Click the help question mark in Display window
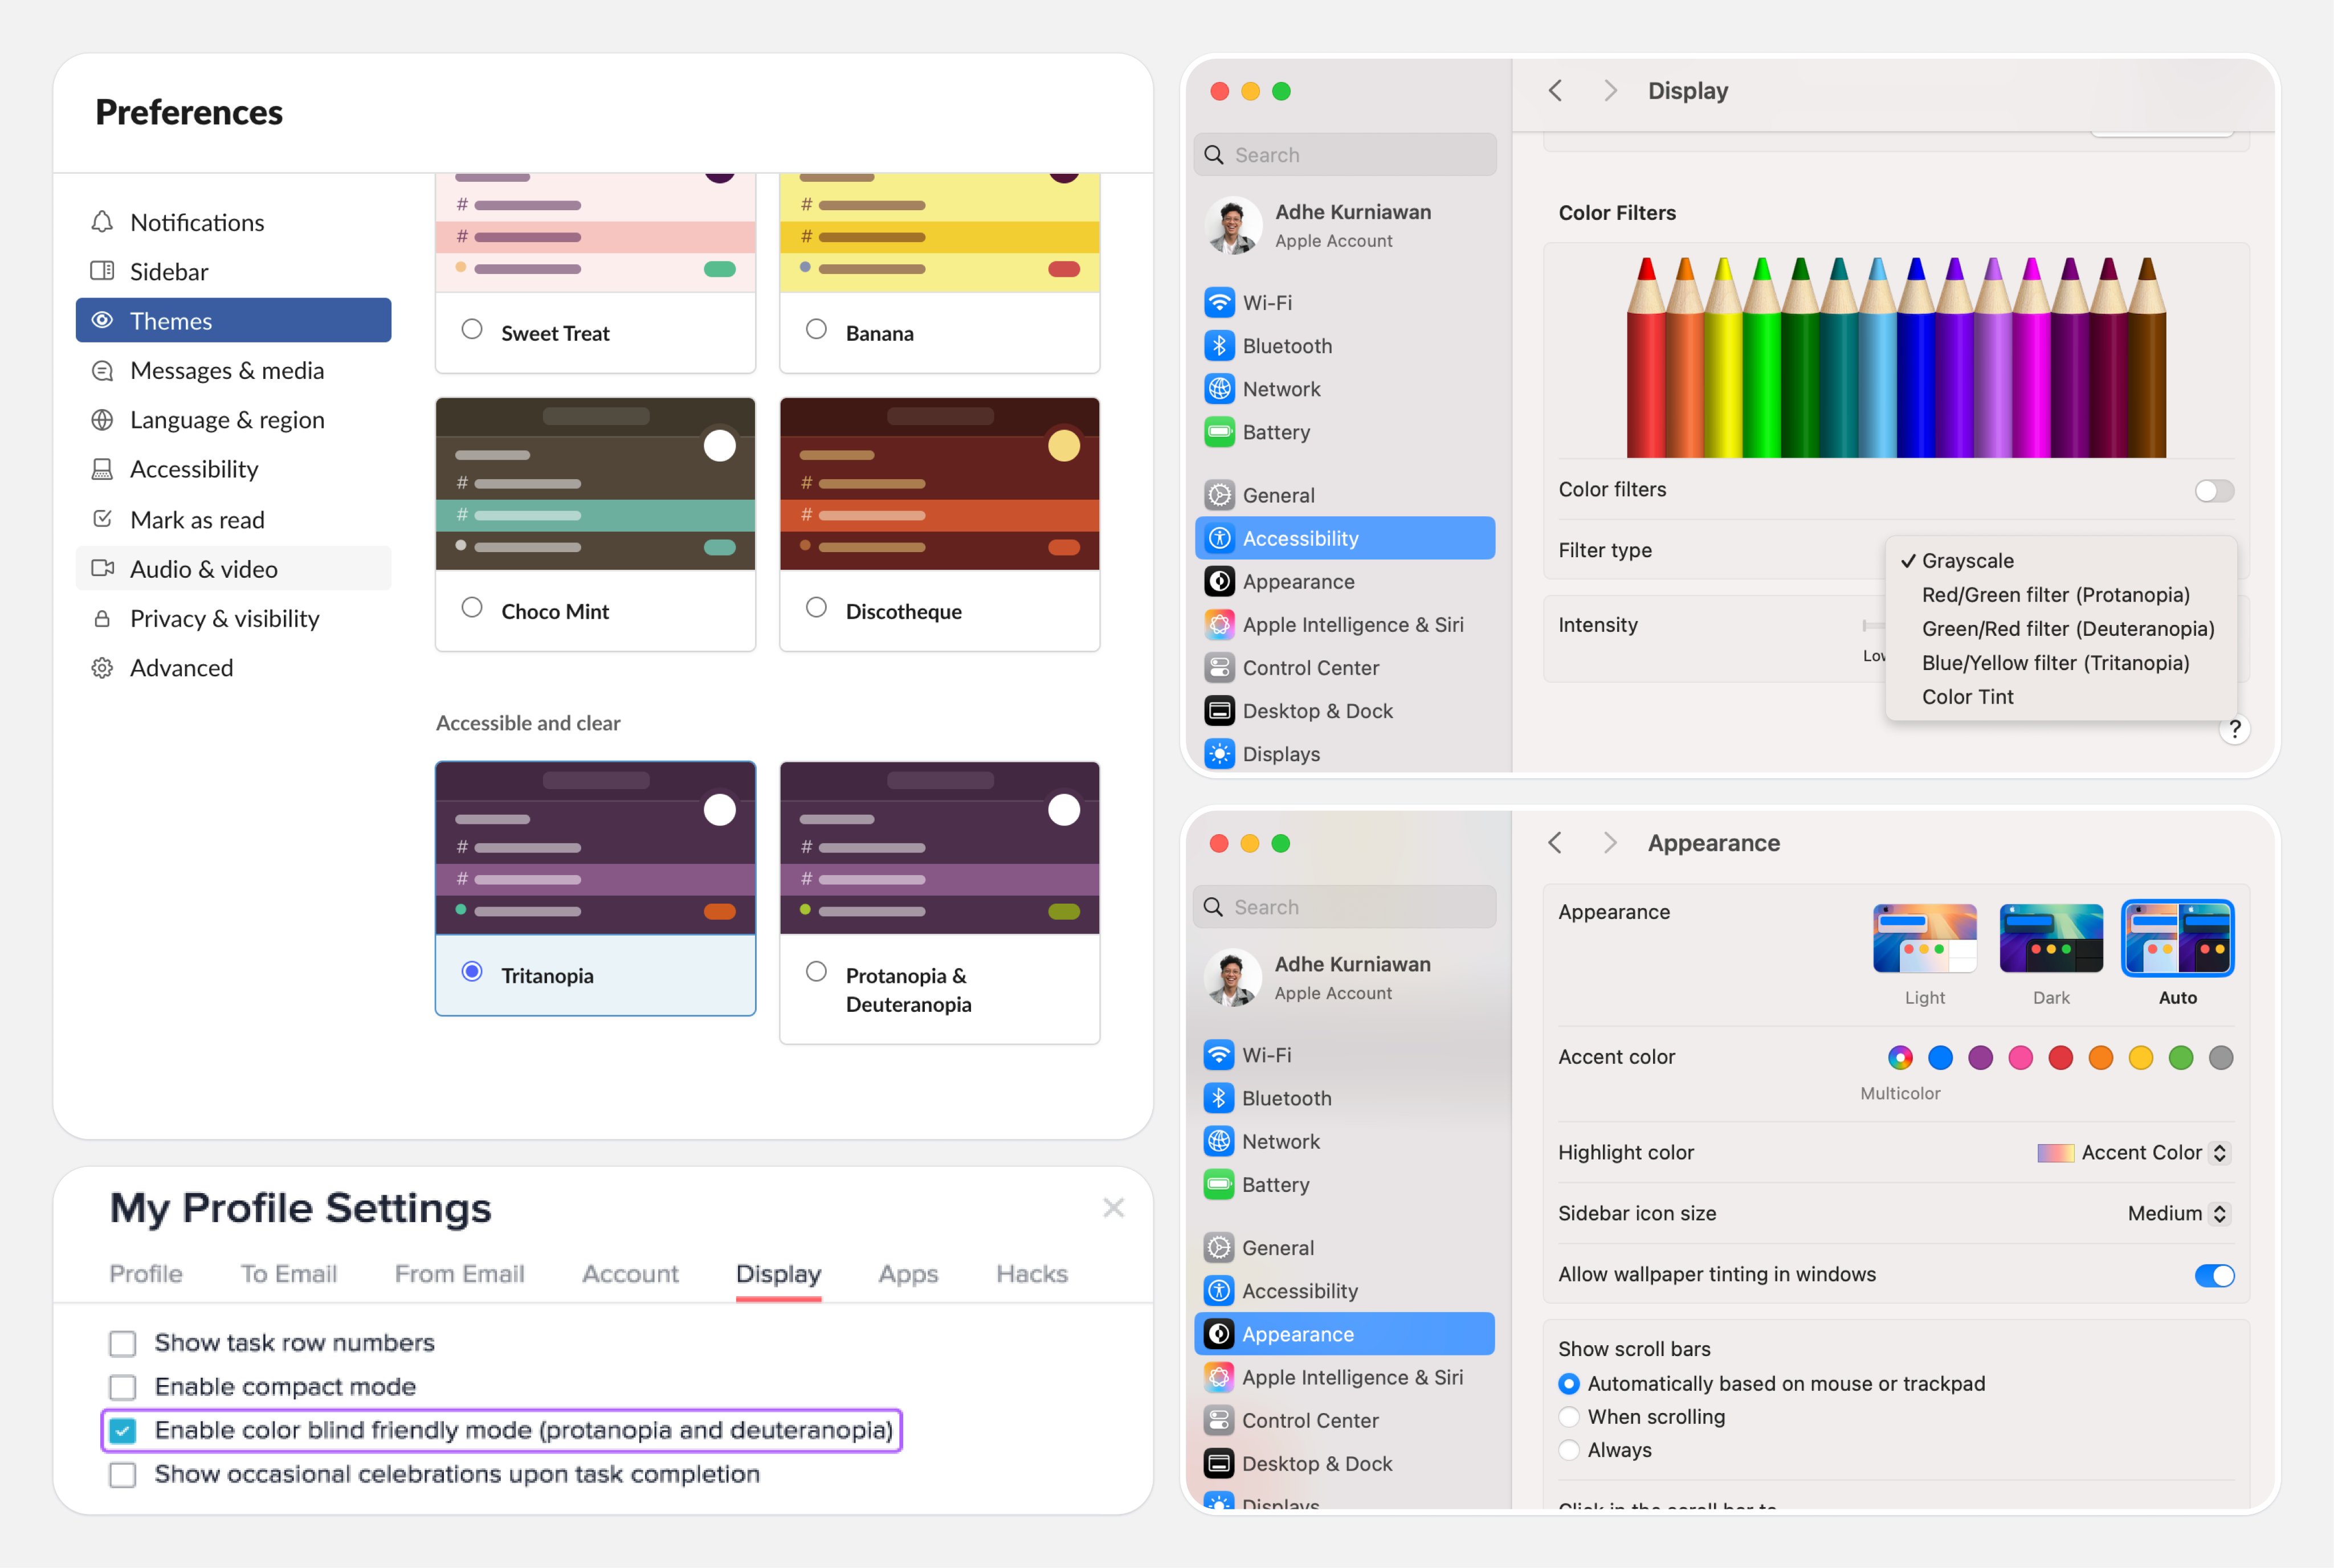2334x1568 pixels. (x=2234, y=729)
